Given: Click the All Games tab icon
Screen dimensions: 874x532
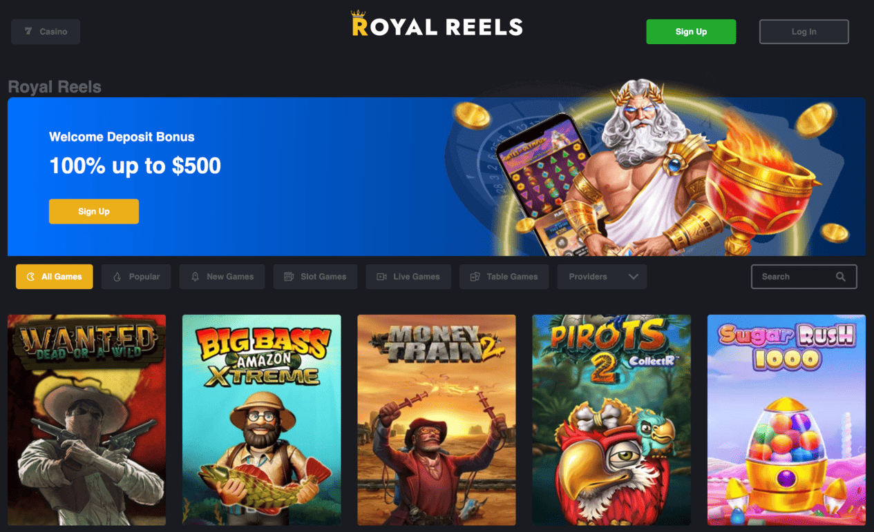Looking at the screenshot, I should point(30,277).
